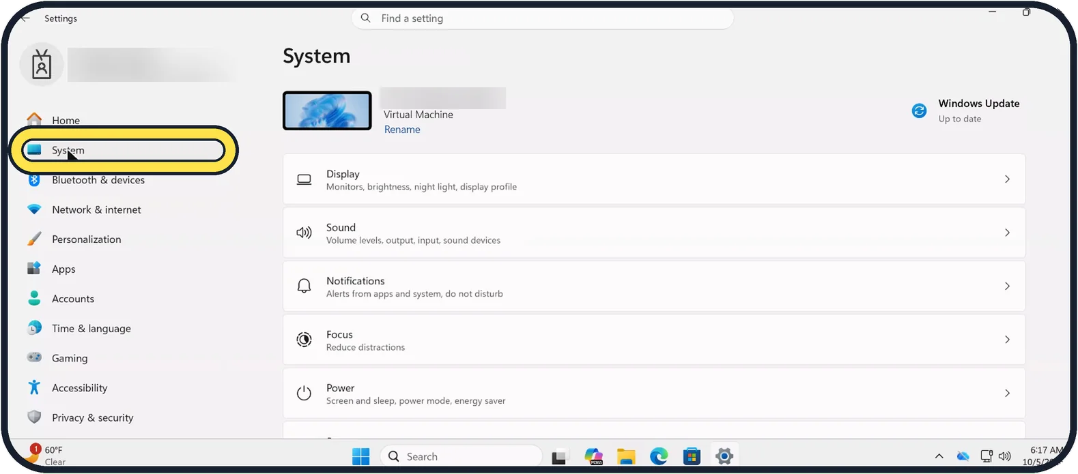1078x474 pixels.
Task: Open Apps settings label
Action: pos(63,269)
